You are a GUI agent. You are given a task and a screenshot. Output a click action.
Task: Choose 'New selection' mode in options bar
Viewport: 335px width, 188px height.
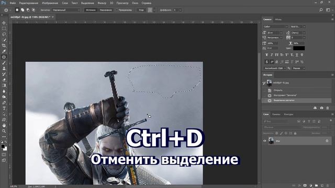click(x=17, y=10)
